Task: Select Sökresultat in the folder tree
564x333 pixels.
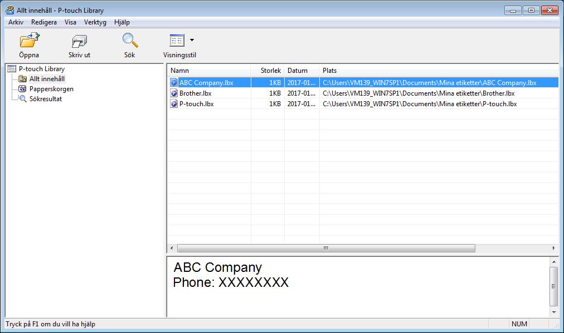Action: (x=46, y=99)
